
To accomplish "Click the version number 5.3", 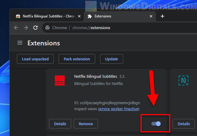I will (122, 77).
